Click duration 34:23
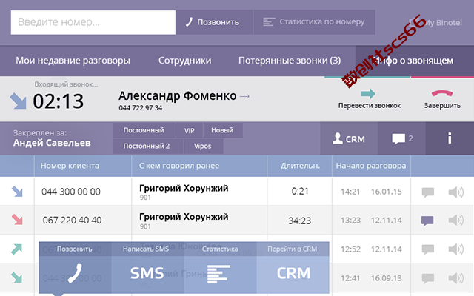Viewport: 474px width, 296px height. [299, 221]
